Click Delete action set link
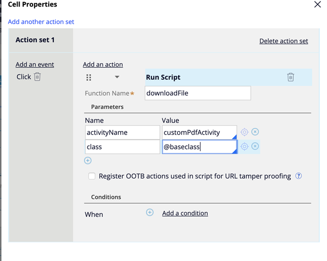 point(284,41)
